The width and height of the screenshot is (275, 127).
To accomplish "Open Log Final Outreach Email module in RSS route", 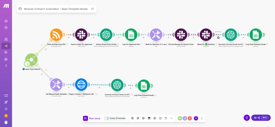I will click(x=256, y=35).
